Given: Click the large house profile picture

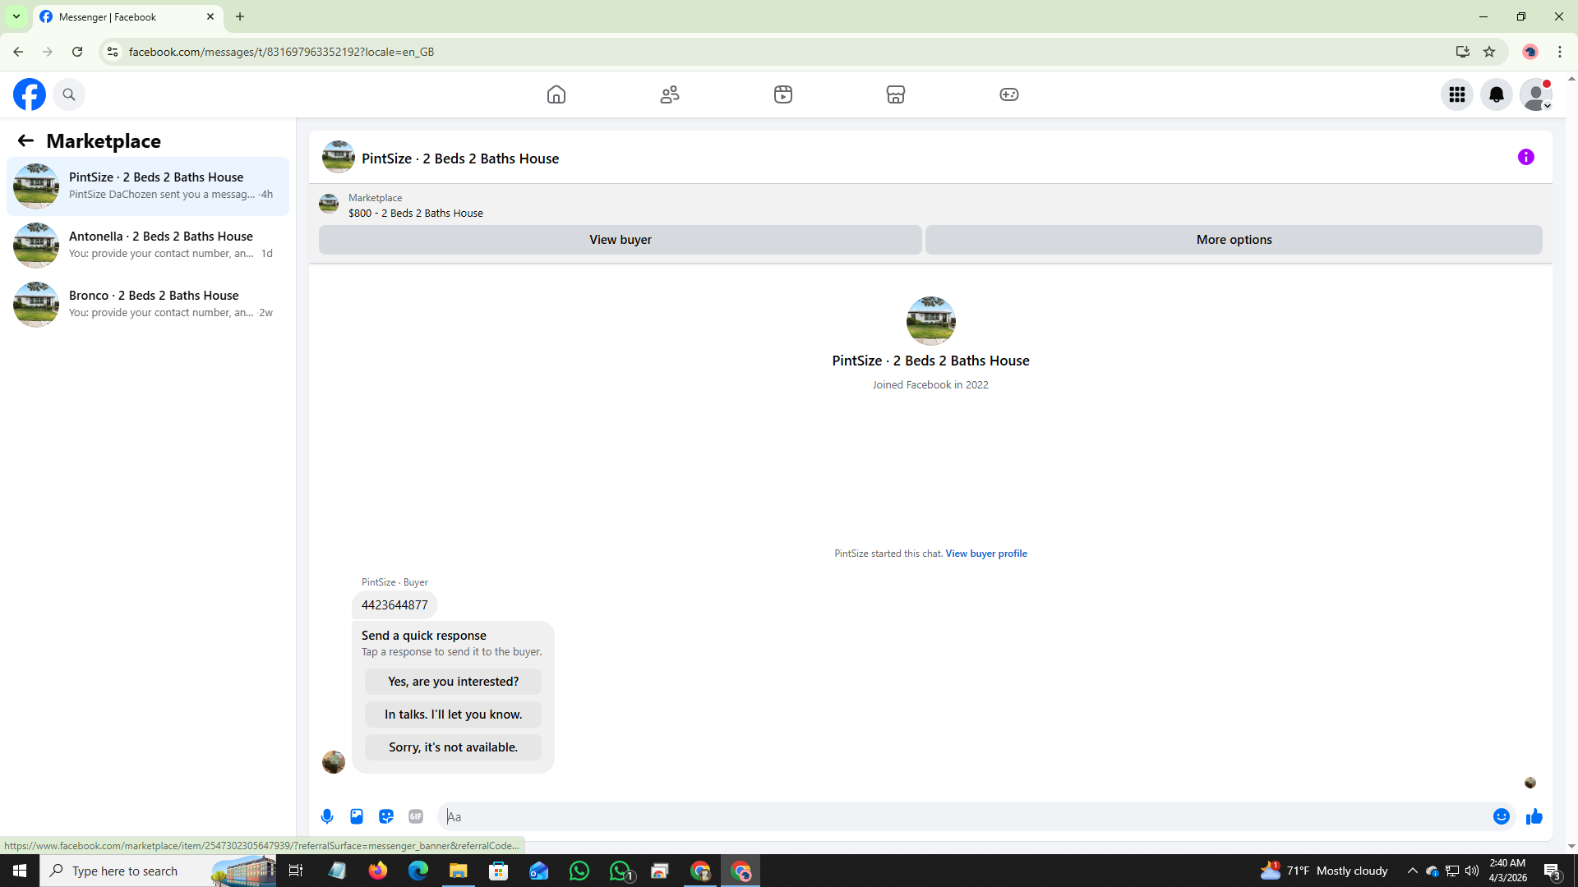Looking at the screenshot, I should point(930,321).
